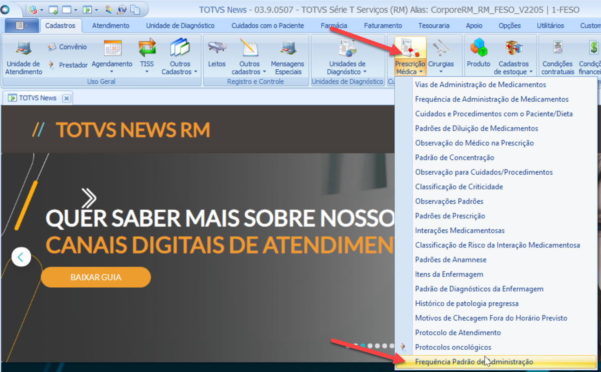Select Frequência de Administração de Medicamentos
601x372 pixels.
pyautogui.click(x=496, y=99)
